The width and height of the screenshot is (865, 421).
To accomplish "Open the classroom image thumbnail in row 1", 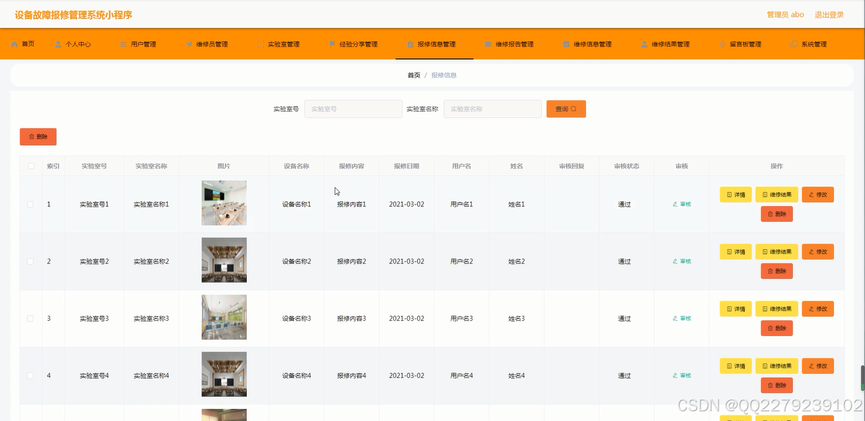I will pyautogui.click(x=224, y=204).
